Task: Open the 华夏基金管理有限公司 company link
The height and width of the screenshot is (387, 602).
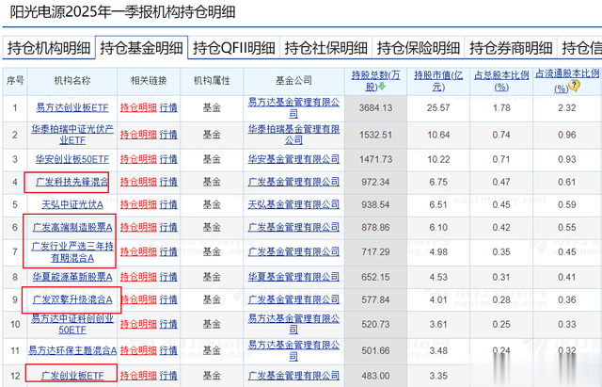Action: [293, 277]
